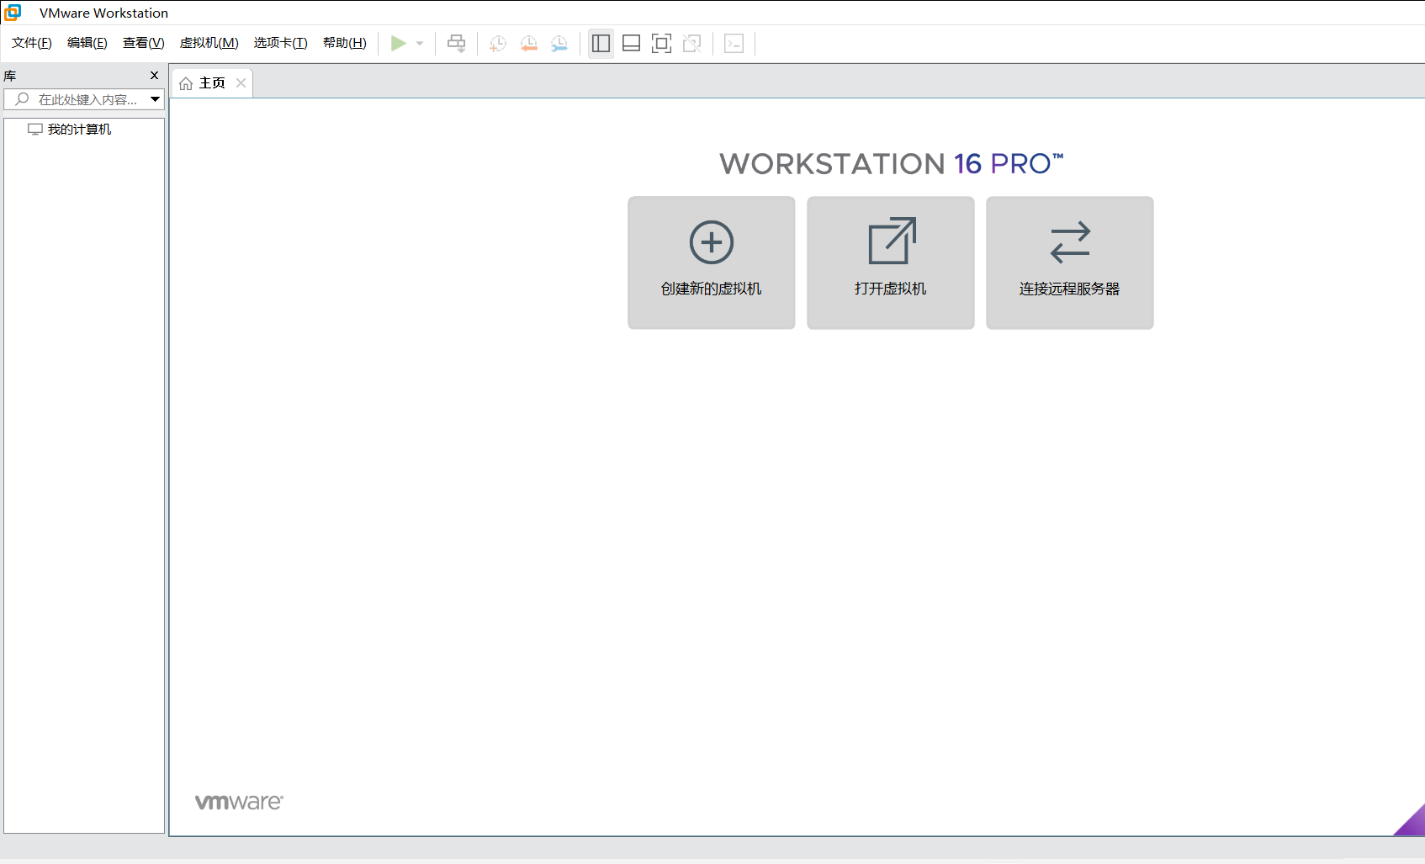Click the Unity mode toolbar icon

(692, 43)
